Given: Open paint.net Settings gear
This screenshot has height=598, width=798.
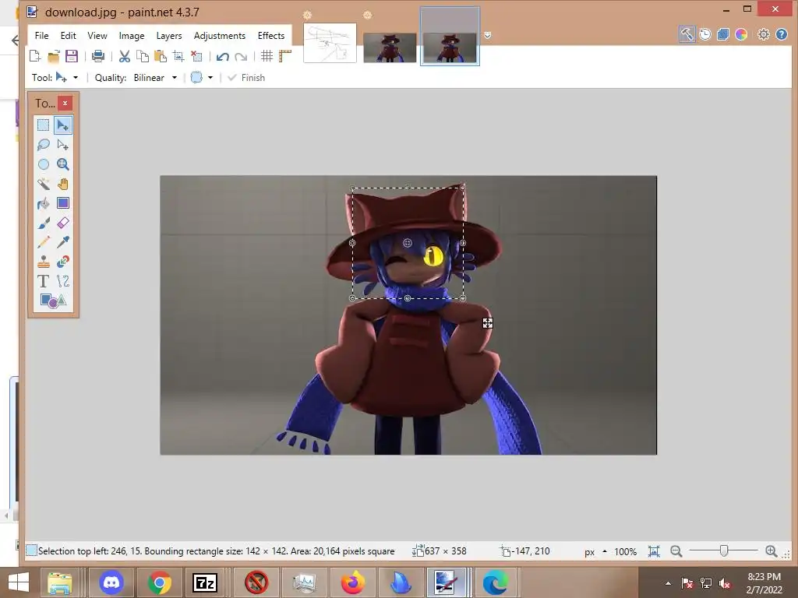Looking at the screenshot, I should point(764,34).
